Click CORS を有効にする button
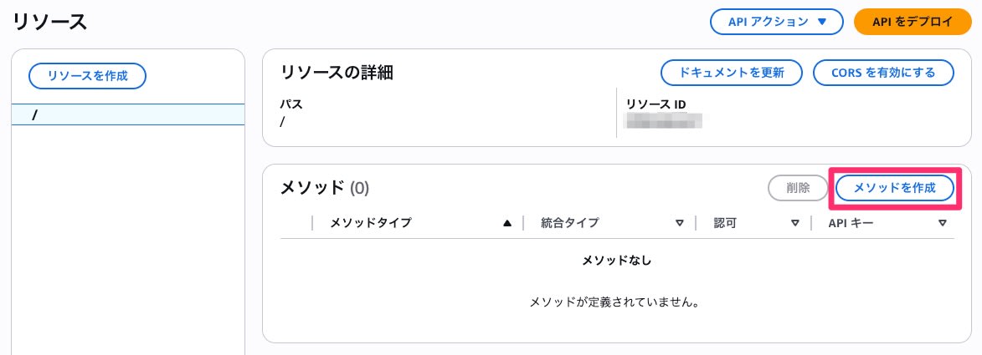 pos(883,73)
